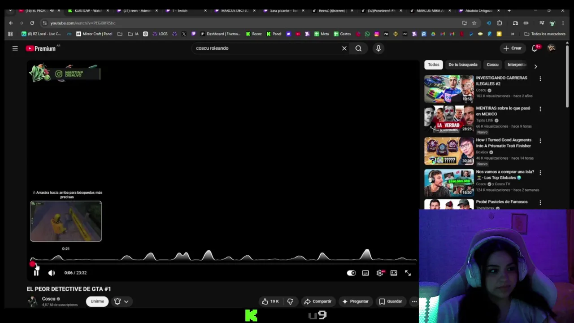Screen dimensions: 574x323
Task: Open the WhatsApp bookmark icon
Action: click(x=367, y=34)
